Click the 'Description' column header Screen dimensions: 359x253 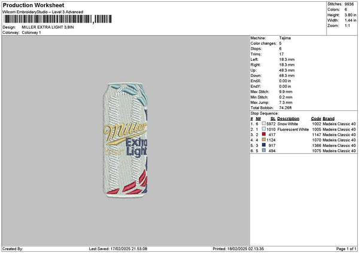tap(288, 119)
